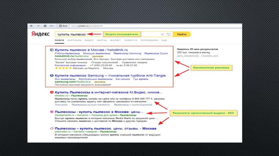Follow the 'Показать все' link
Image resolution: width=279 pixels, height=156 pixels.
210,56
